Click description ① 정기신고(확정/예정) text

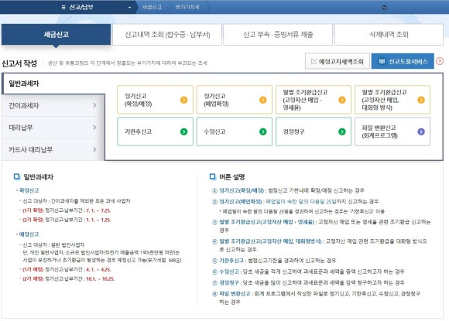point(288,190)
